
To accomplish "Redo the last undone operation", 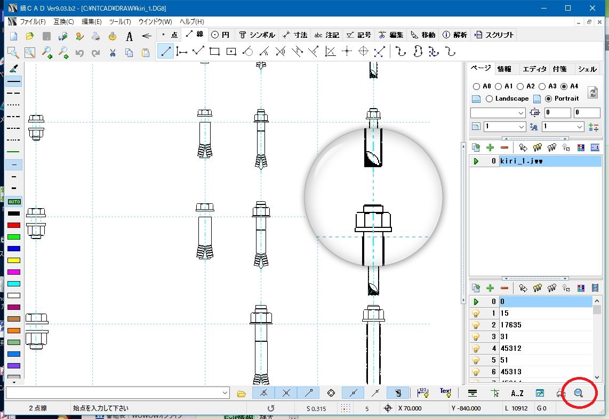I will point(95,53).
